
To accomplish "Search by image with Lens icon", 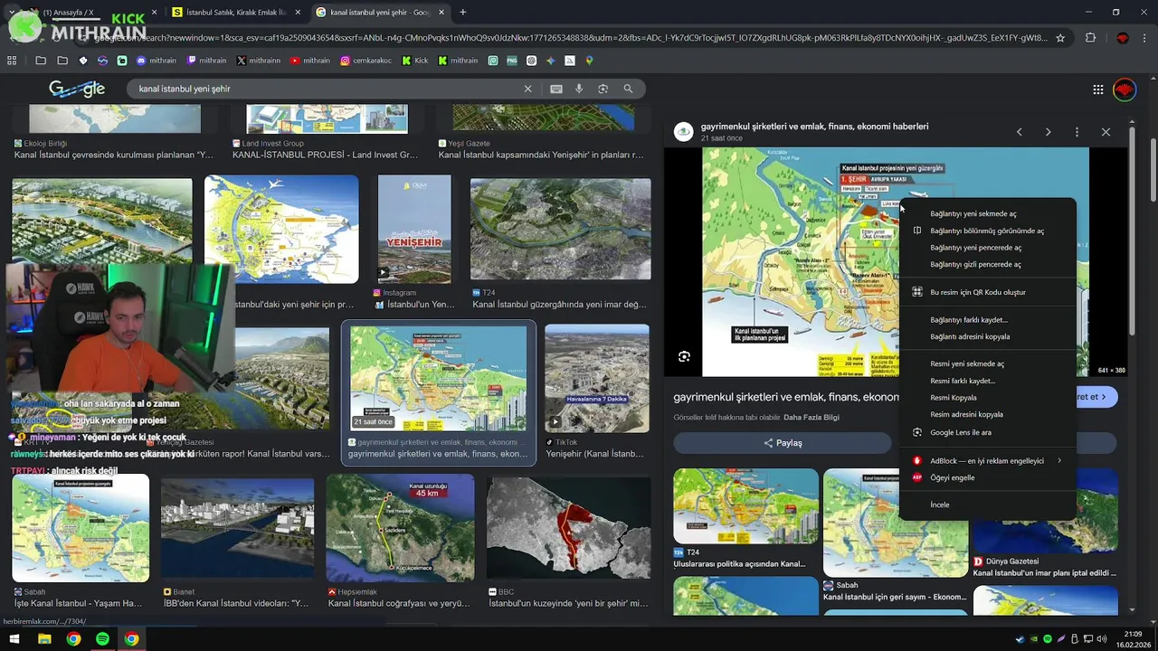I will coord(603,89).
